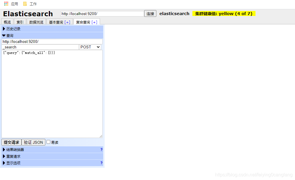Click the 验证 JSON validate button
Viewport: 295px width, 180px height.
coord(33,142)
